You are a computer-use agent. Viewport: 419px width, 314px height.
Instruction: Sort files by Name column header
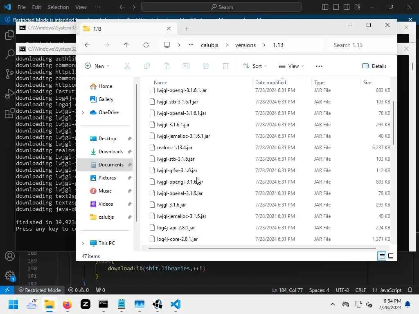pyautogui.click(x=160, y=83)
